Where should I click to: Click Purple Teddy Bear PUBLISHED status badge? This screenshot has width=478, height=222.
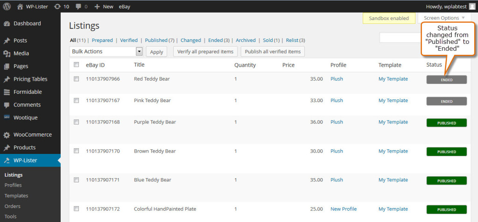(447, 123)
